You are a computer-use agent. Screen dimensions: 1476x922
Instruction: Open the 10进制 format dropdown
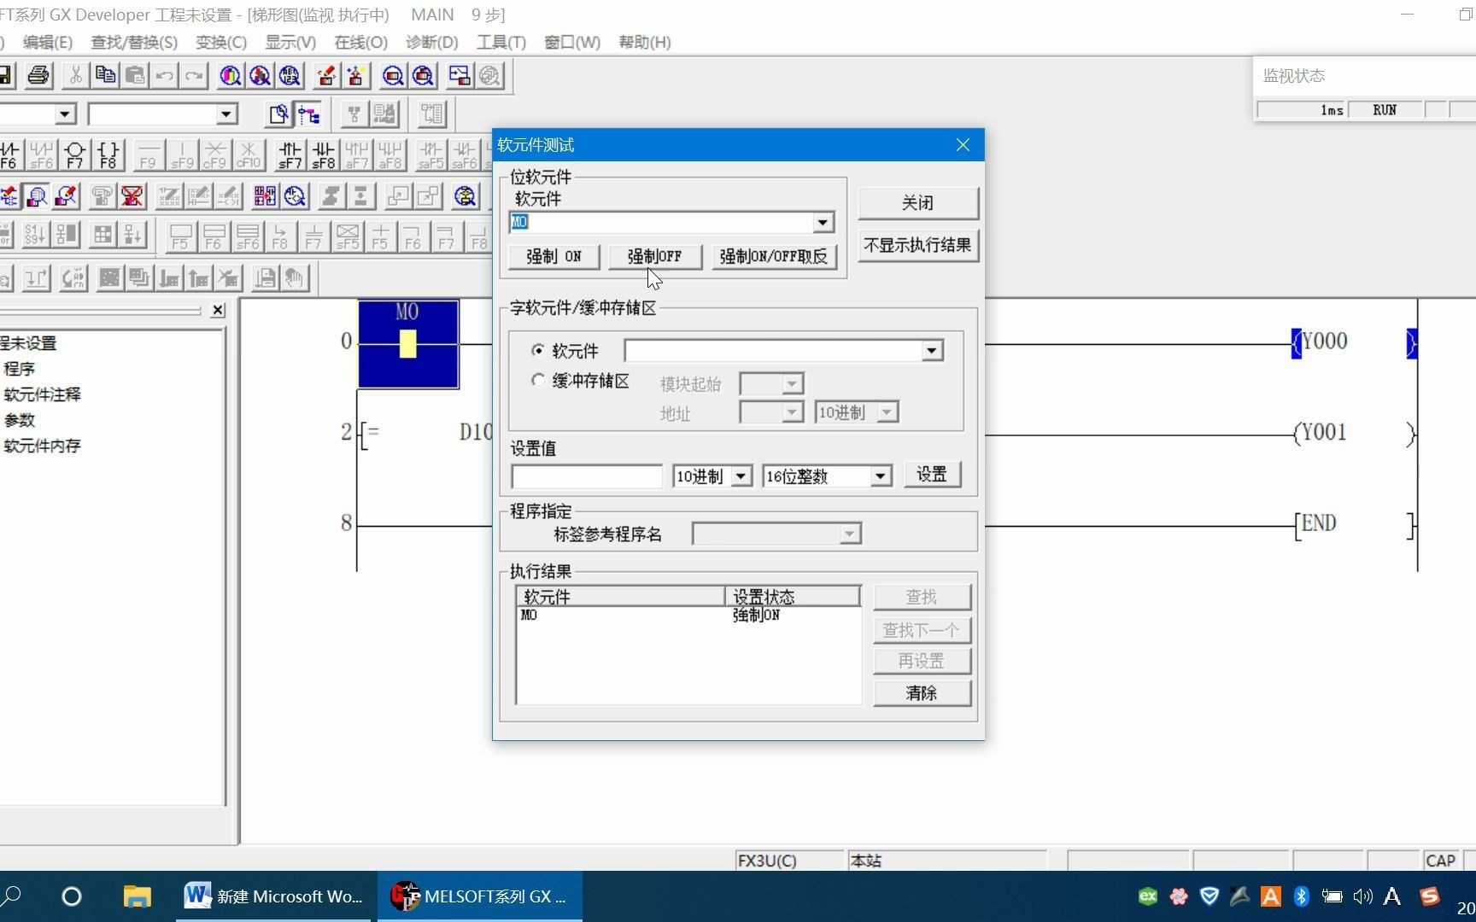(740, 476)
